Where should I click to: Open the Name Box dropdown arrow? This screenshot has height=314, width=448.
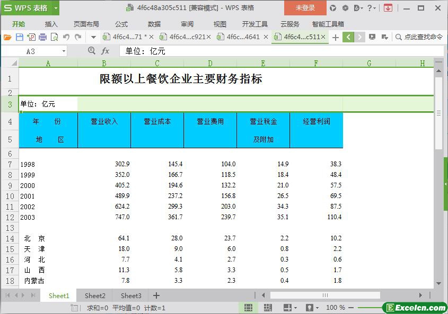point(64,51)
